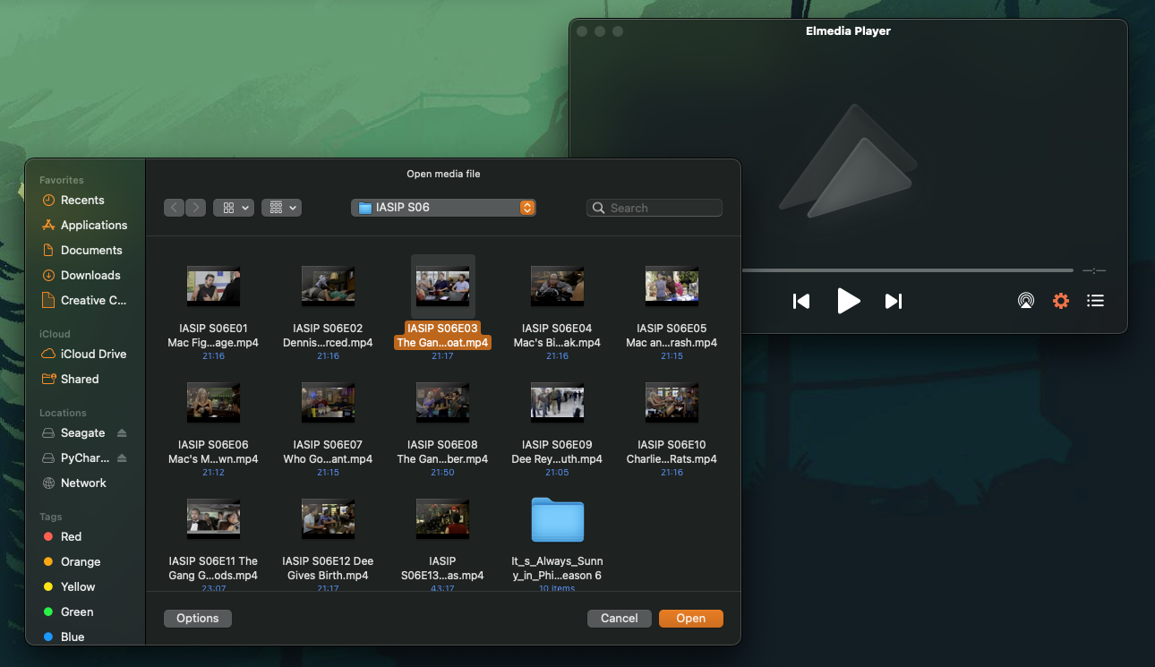Open Shared in the sidebar
Image resolution: width=1155 pixels, height=667 pixels.
[x=80, y=380]
